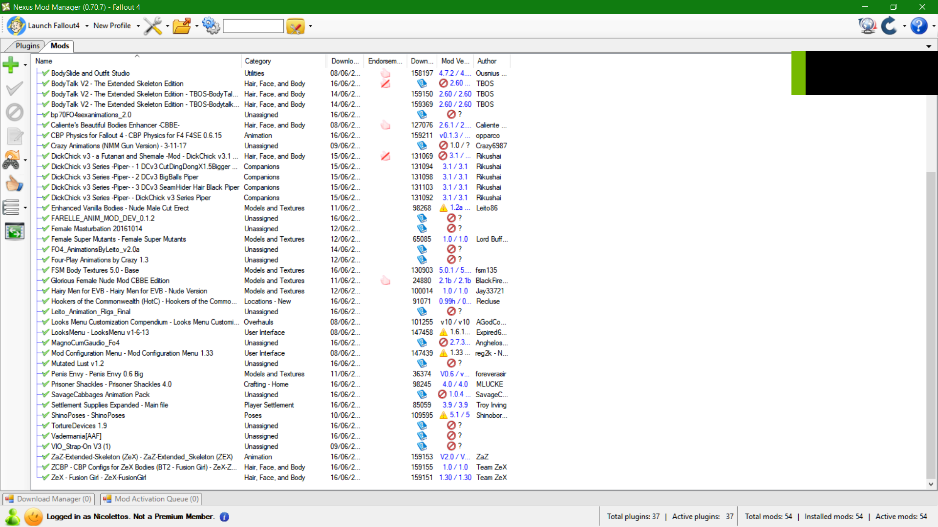Sort by the Author column header
This screenshot has width=938, height=527.
click(491, 61)
